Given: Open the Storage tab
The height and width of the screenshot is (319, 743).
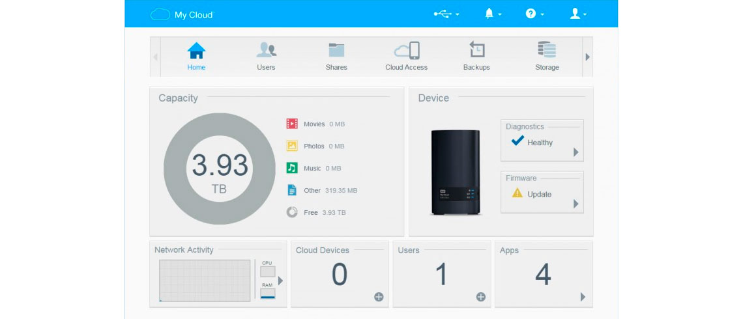Looking at the screenshot, I should 547,57.
